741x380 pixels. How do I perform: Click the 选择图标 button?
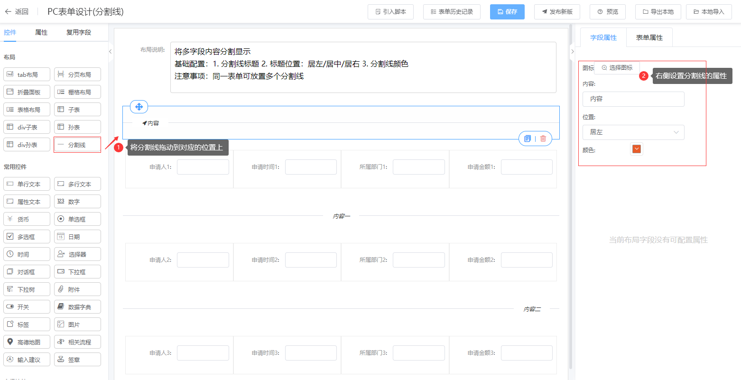tap(617, 68)
